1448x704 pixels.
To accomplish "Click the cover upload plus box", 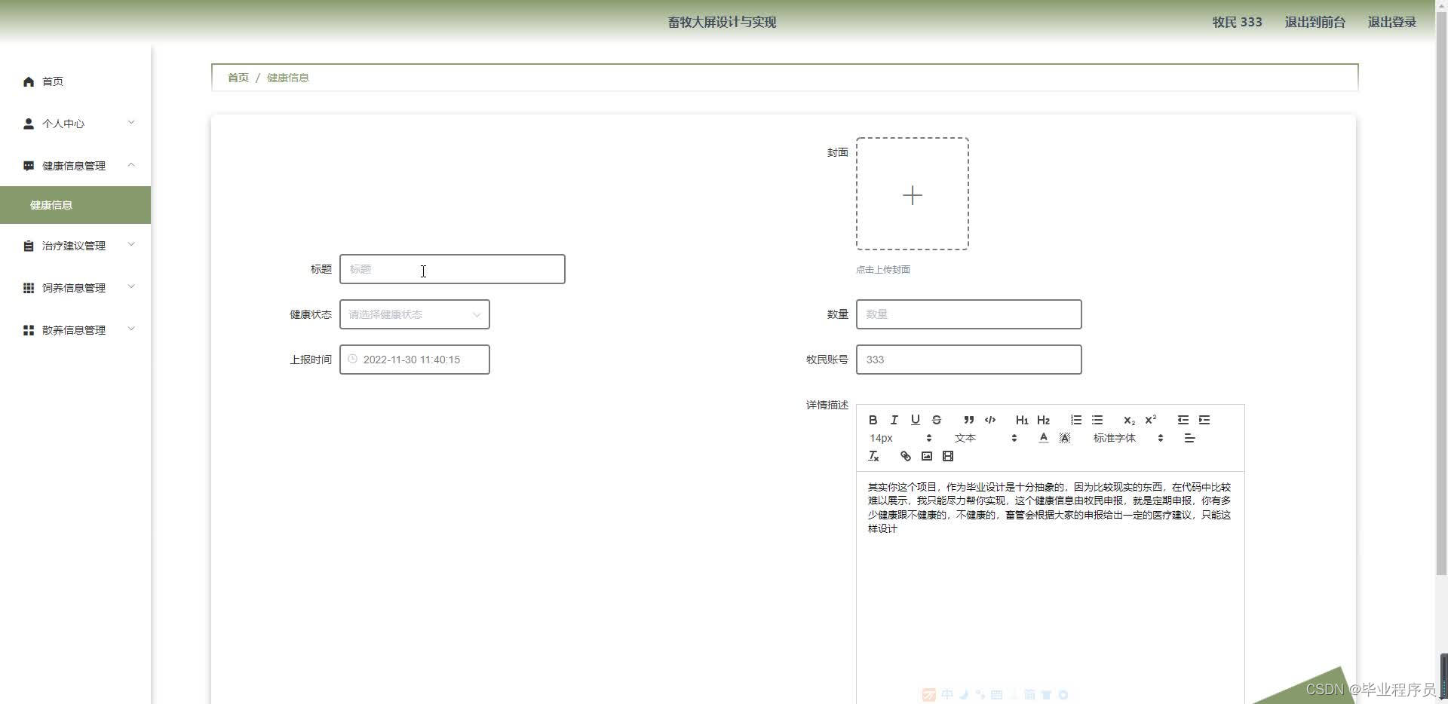I will [x=912, y=194].
